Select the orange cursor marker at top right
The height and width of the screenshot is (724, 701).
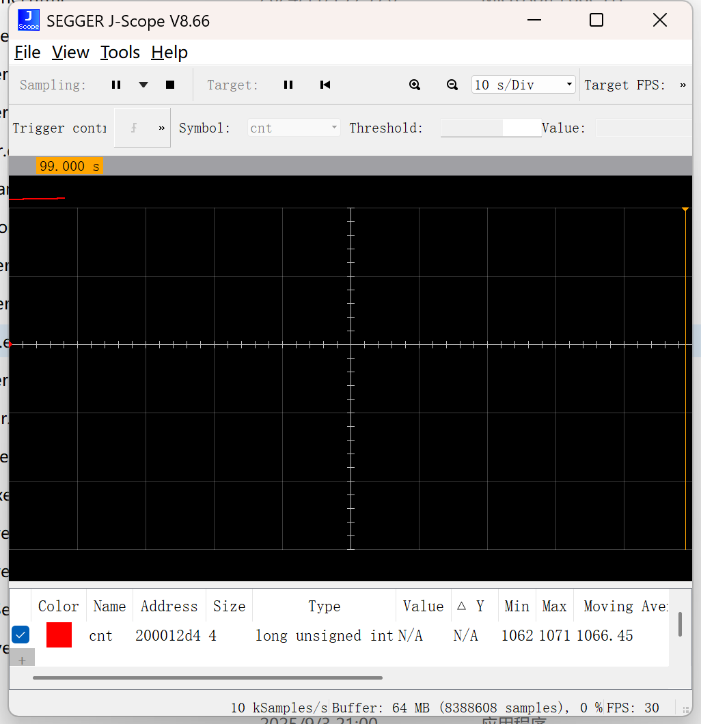coord(685,210)
